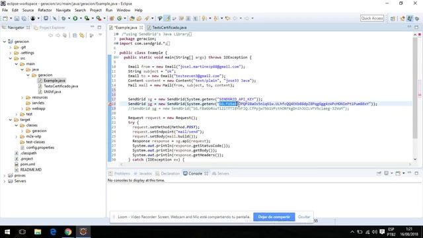Click Pin Console icon
Image resolution: width=423 pixels, height=238 pixels.
tap(379, 173)
